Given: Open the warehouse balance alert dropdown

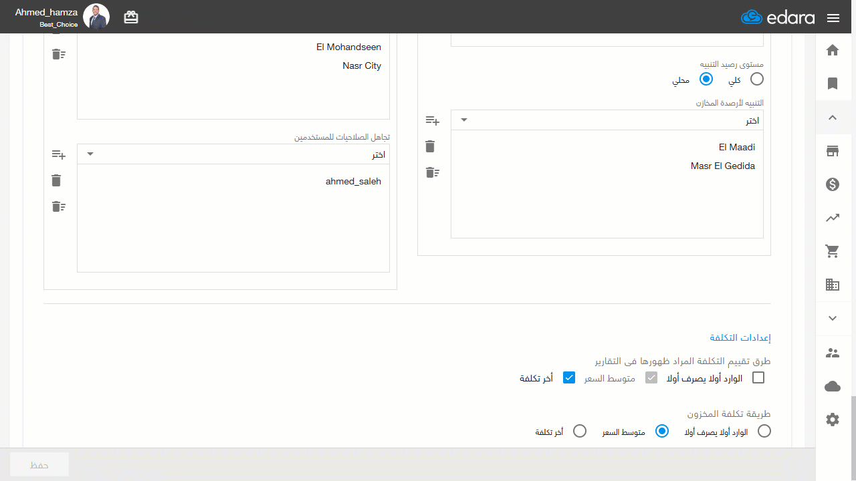Looking at the screenshot, I should (607, 120).
